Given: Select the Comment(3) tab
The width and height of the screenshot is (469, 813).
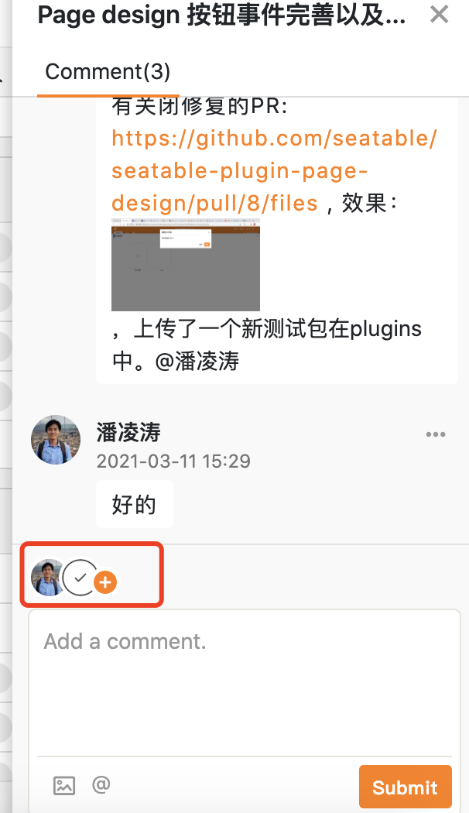Looking at the screenshot, I should tap(108, 71).
